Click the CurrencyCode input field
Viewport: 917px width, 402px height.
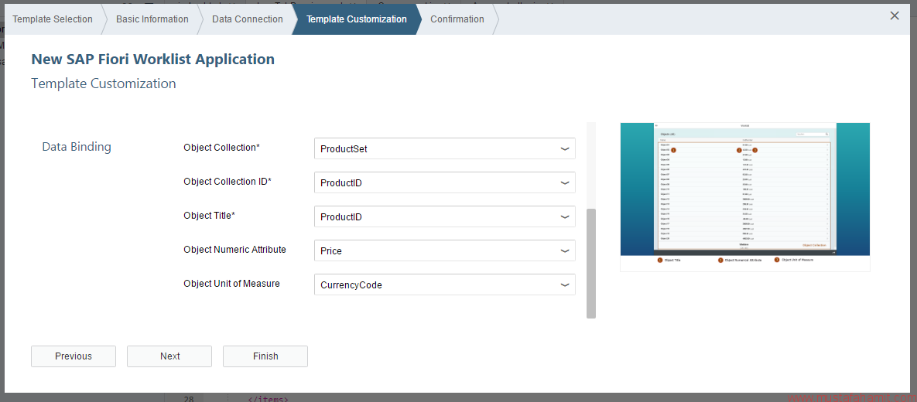(x=444, y=285)
